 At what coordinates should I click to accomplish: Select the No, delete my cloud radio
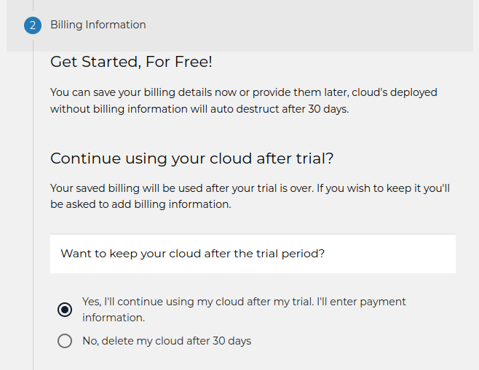click(65, 341)
